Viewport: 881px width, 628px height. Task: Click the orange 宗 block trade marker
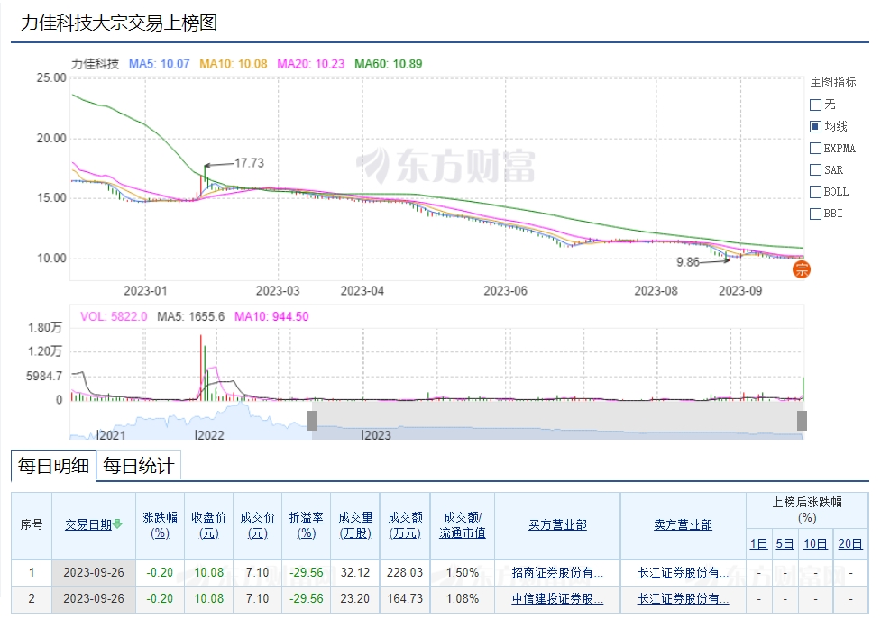[802, 268]
